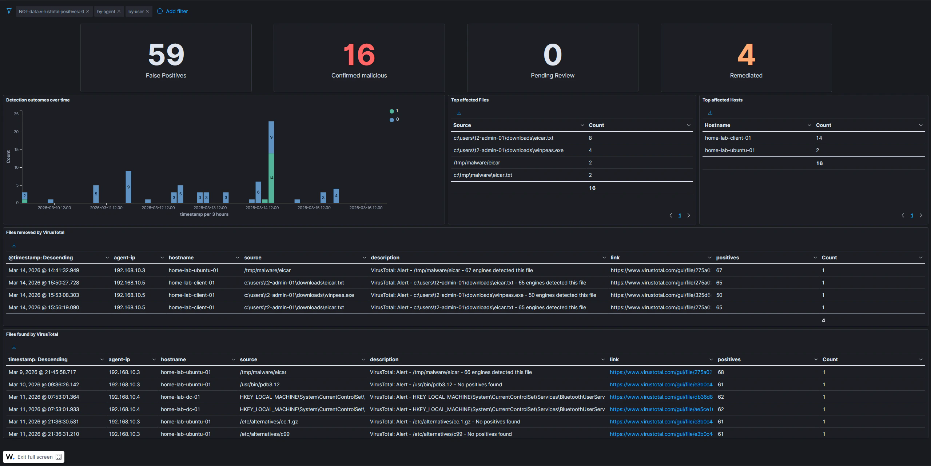The width and height of the screenshot is (931, 466).
Task: Toggle legend series '0' in Detection outcomes chart
Action: [394, 119]
